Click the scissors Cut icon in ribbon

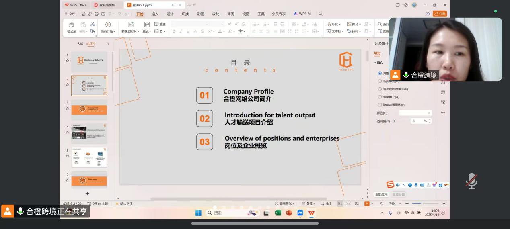coord(93,25)
